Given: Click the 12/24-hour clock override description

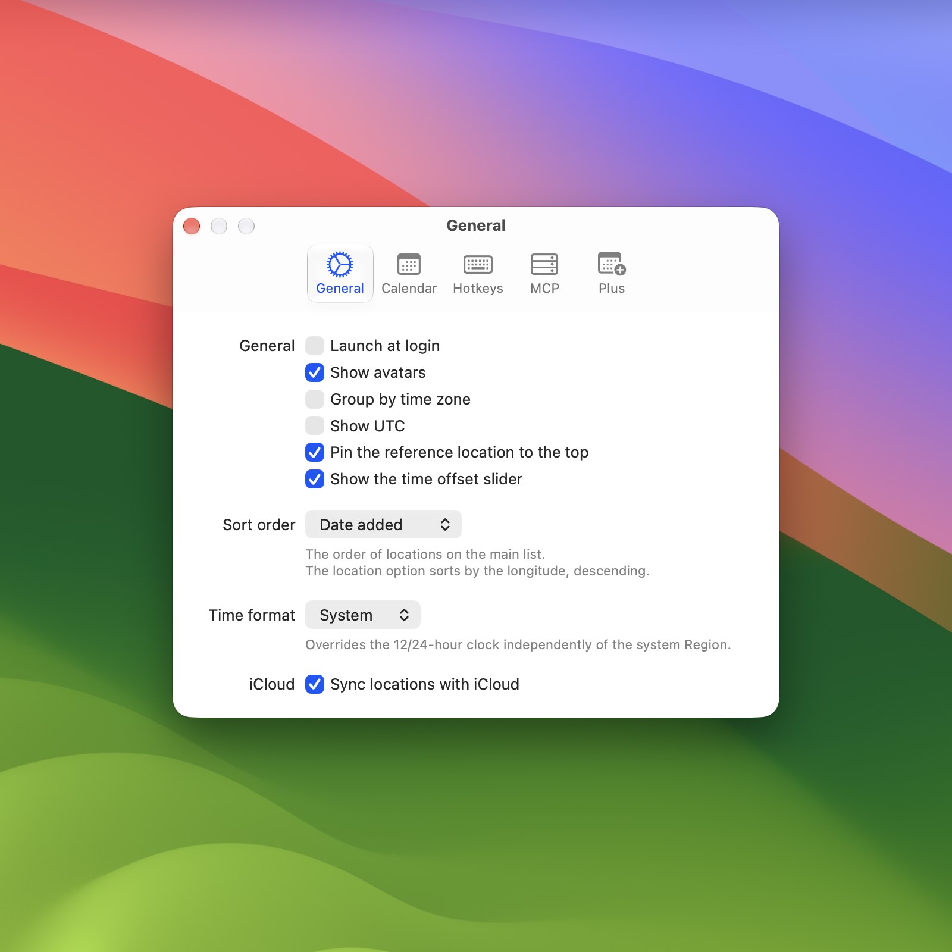Looking at the screenshot, I should [518, 644].
